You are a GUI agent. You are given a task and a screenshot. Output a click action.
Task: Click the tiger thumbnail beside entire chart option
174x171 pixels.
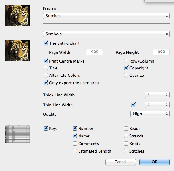(18, 51)
